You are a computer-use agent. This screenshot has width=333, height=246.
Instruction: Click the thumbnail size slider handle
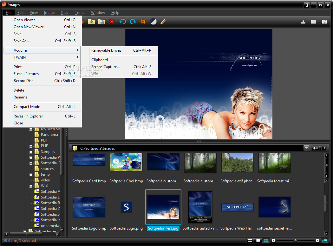(x=295, y=241)
